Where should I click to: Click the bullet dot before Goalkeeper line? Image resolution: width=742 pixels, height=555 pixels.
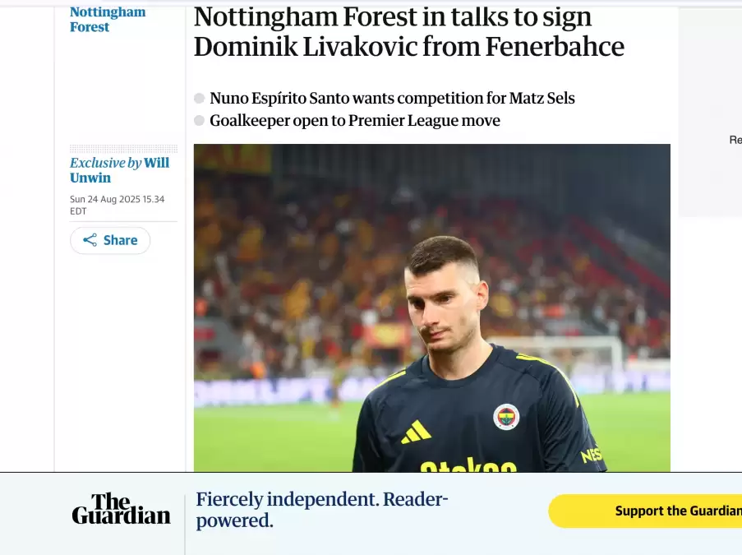point(199,121)
